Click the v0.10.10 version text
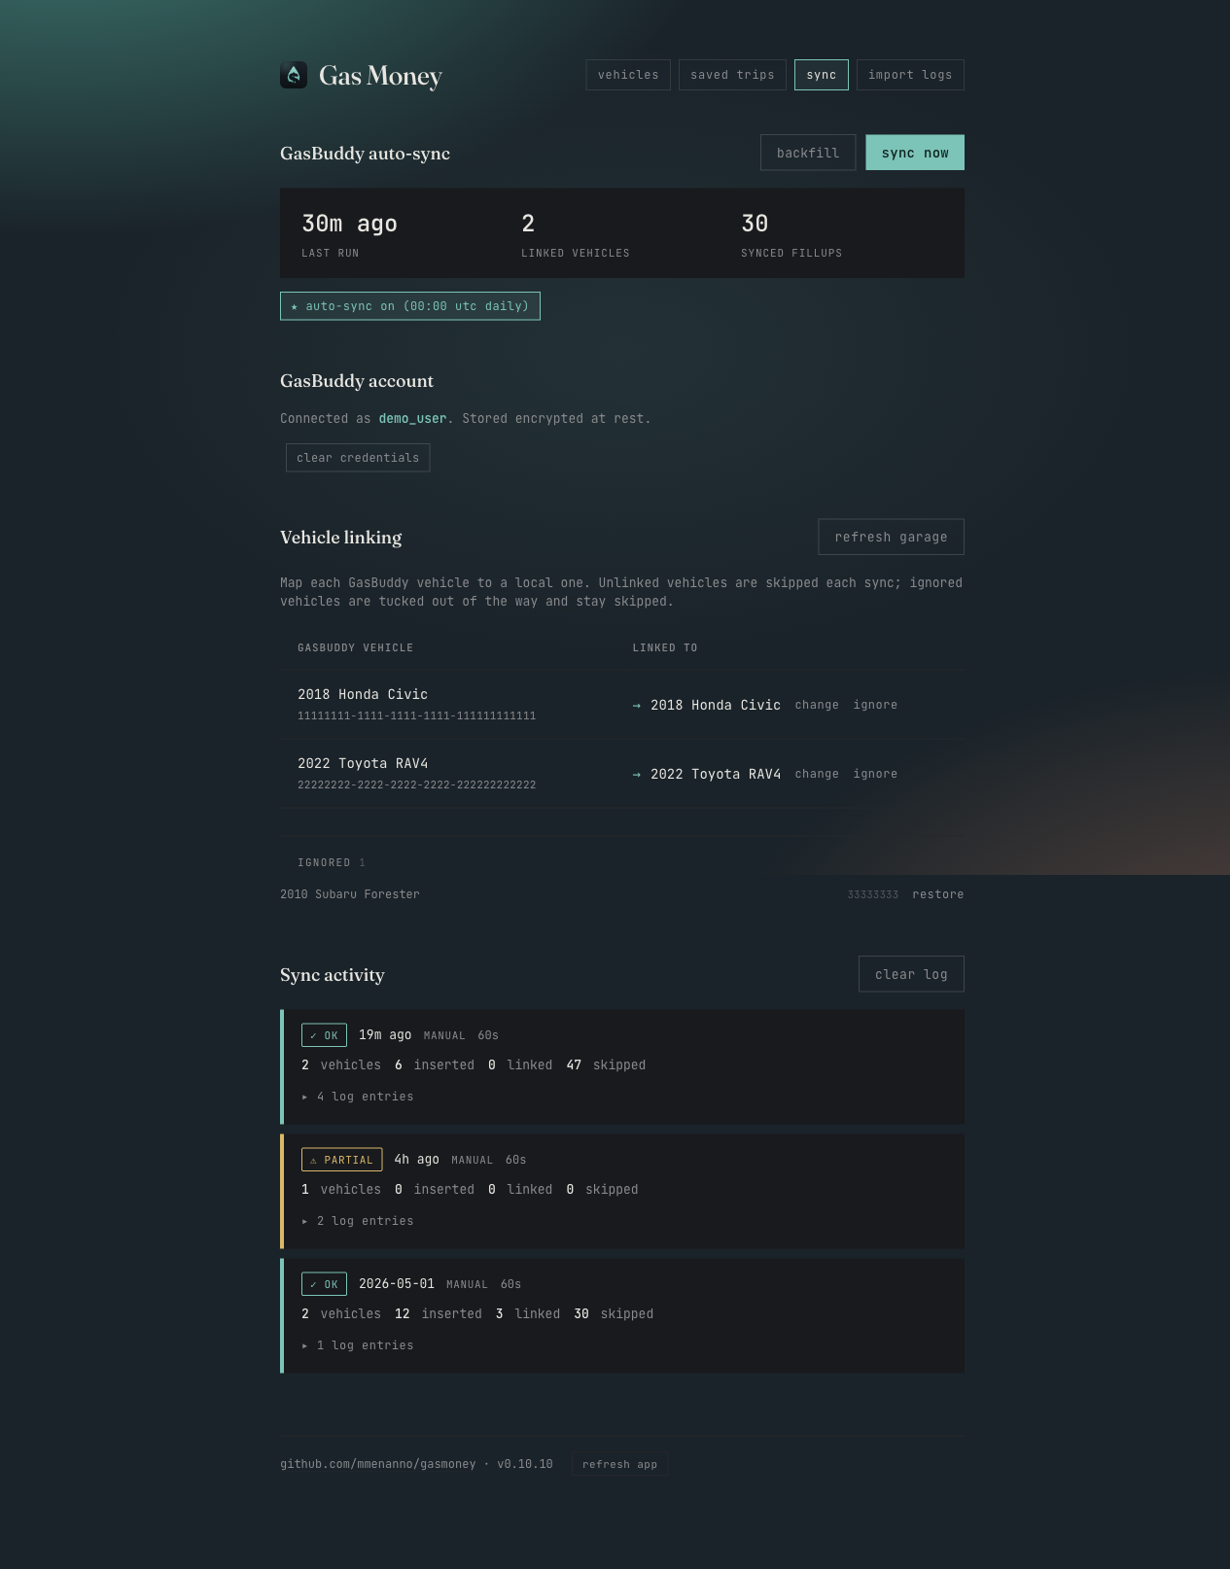This screenshot has width=1230, height=1569. point(525,1464)
